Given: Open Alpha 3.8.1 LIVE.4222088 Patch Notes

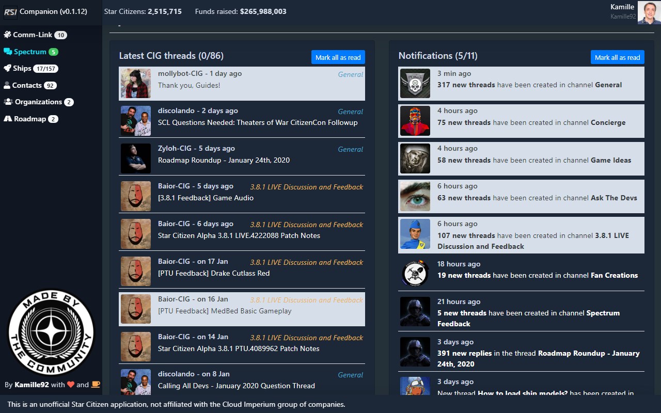Looking at the screenshot, I should click(239, 236).
